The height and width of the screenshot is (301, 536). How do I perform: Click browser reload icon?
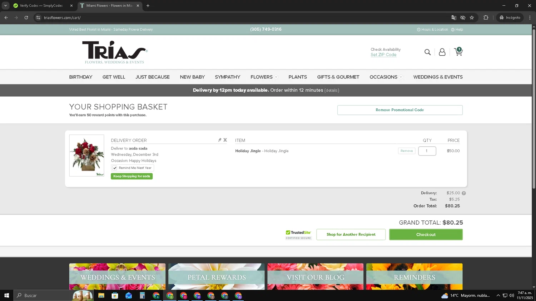26,17
